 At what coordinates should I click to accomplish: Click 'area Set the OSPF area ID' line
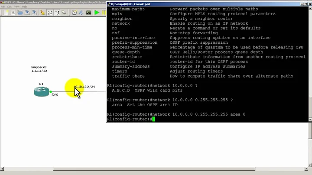click(145, 104)
